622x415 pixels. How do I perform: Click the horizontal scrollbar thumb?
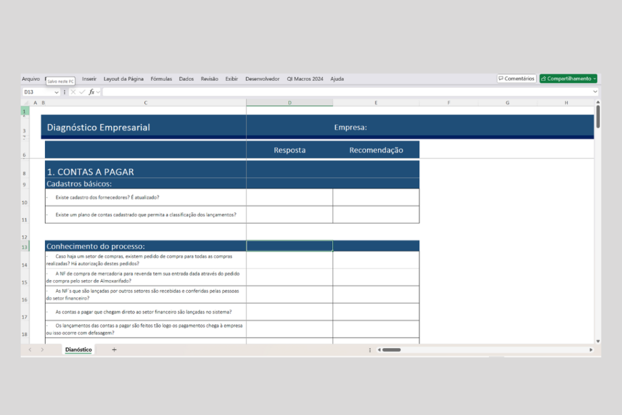coord(391,350)
